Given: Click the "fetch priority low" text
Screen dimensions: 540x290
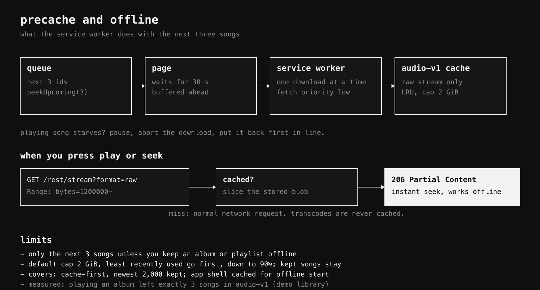Looking at the screenshot, I should tap(313, 92).
